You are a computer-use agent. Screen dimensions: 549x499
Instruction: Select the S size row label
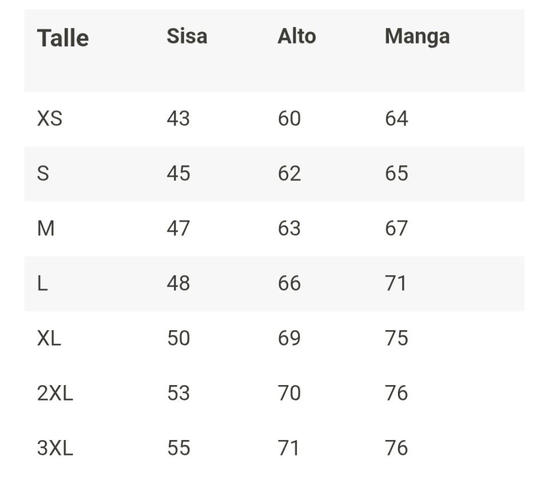(43, 173)
